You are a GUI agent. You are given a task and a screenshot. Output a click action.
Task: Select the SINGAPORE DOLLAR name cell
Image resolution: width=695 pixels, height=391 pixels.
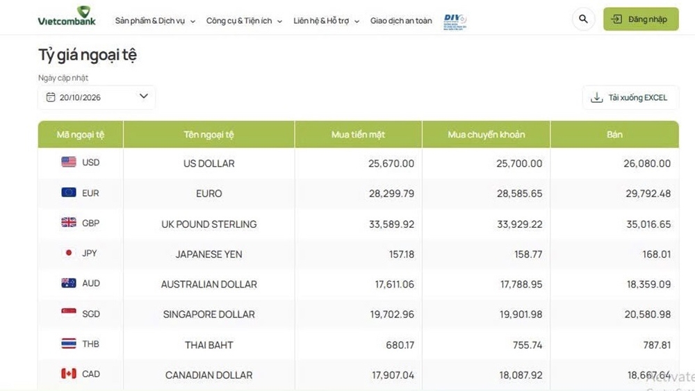208,315
